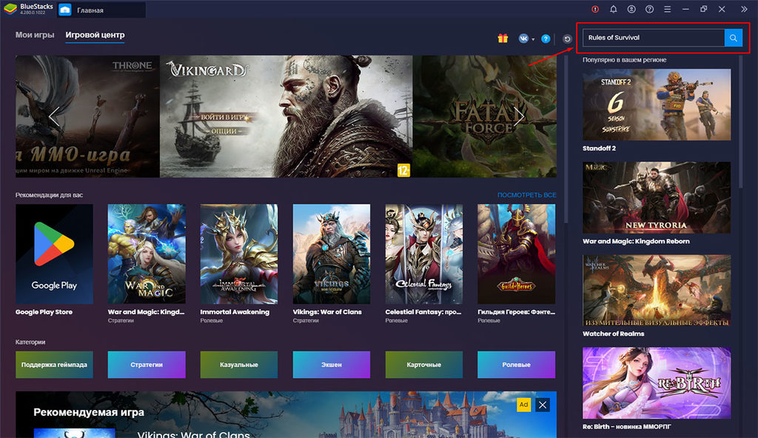Switch to the Игровой центр tab
Image resolution: width=758 pixels, height=438 pixels.
click(x=95, y=35)
